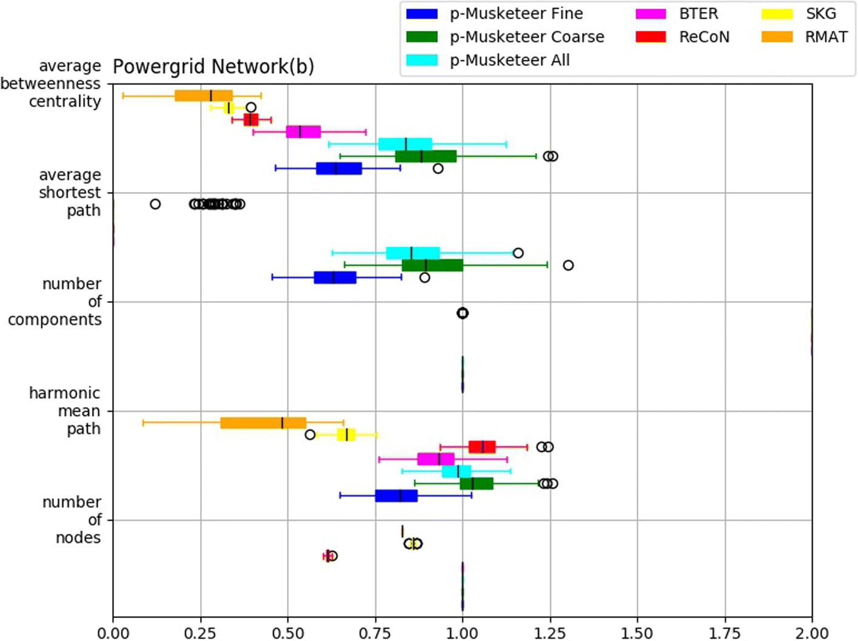Screen dimensions: 858x641
Task: Click the yellow SKG box in harmonic mean path
Action: 346,435
